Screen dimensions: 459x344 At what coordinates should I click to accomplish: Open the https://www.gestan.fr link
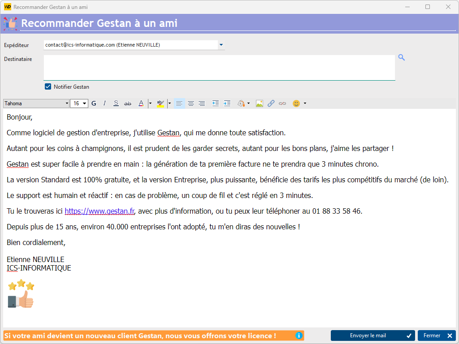pos(100,211)
